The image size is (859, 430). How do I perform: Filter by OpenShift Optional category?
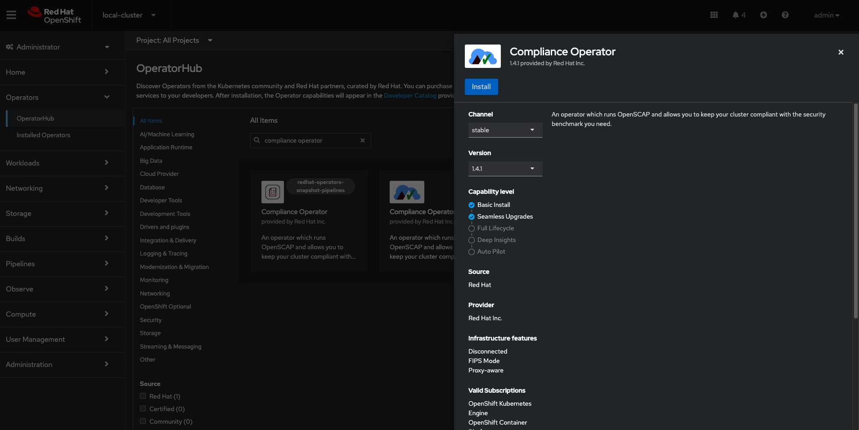click(166, 306)
